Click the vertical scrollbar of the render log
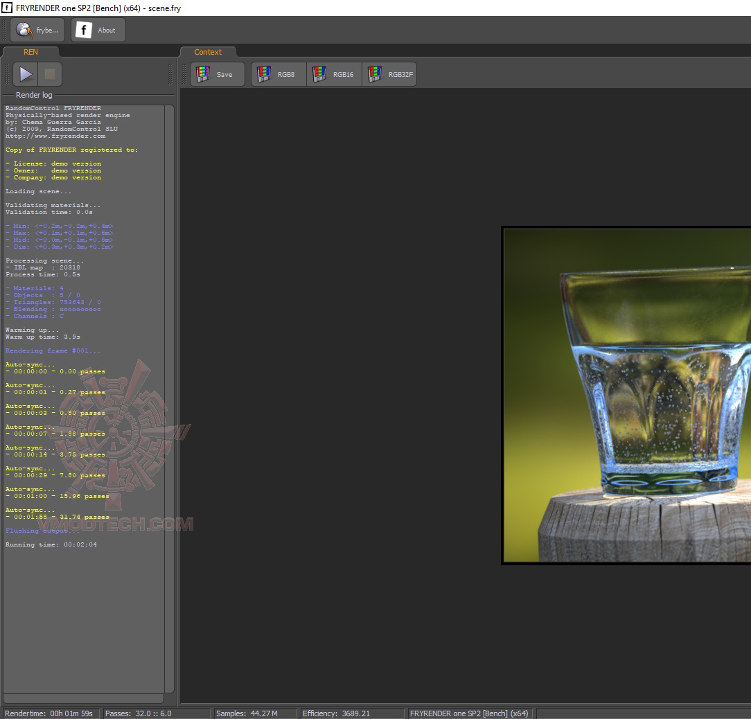Viewport: 751px width, 719px height. coord(169,398)
